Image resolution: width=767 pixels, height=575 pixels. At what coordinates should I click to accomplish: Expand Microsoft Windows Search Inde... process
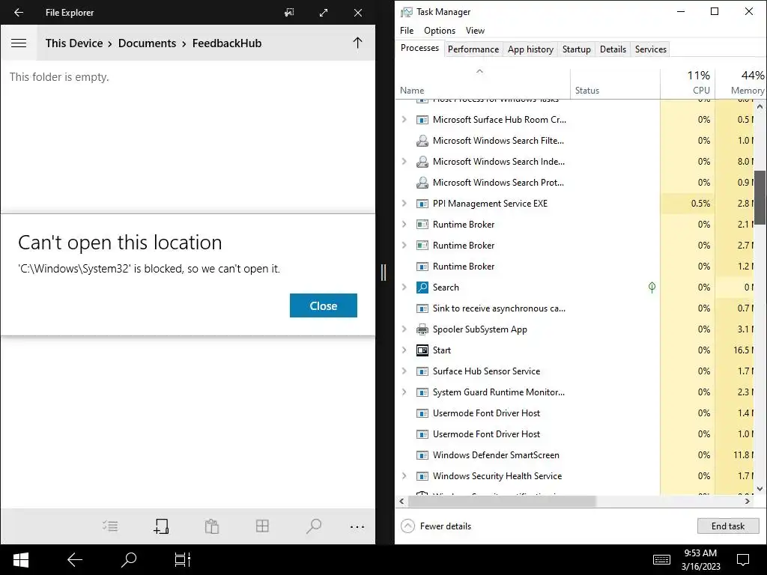[404, 162]
